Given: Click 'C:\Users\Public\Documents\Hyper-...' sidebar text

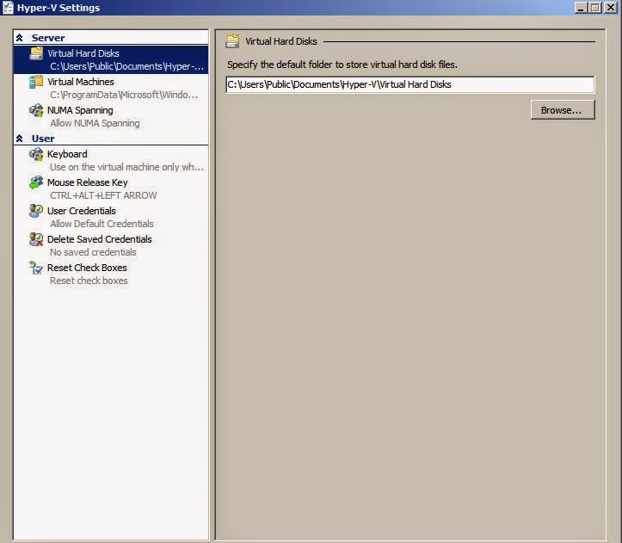Looking at the screenshot, I should click(x=127, y=66).
